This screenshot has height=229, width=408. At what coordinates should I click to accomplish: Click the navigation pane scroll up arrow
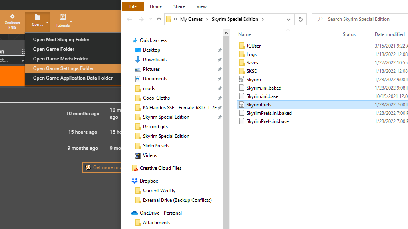click(x=226, y=33)
